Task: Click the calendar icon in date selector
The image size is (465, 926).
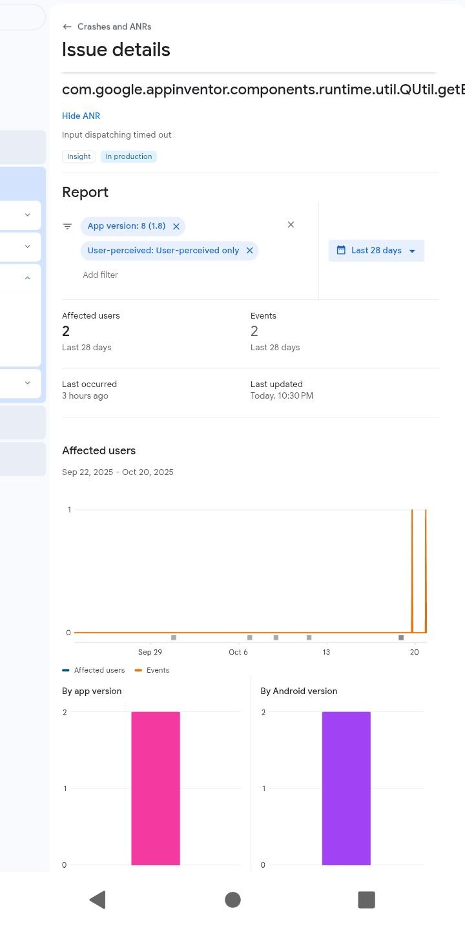Action: [342, 250]
